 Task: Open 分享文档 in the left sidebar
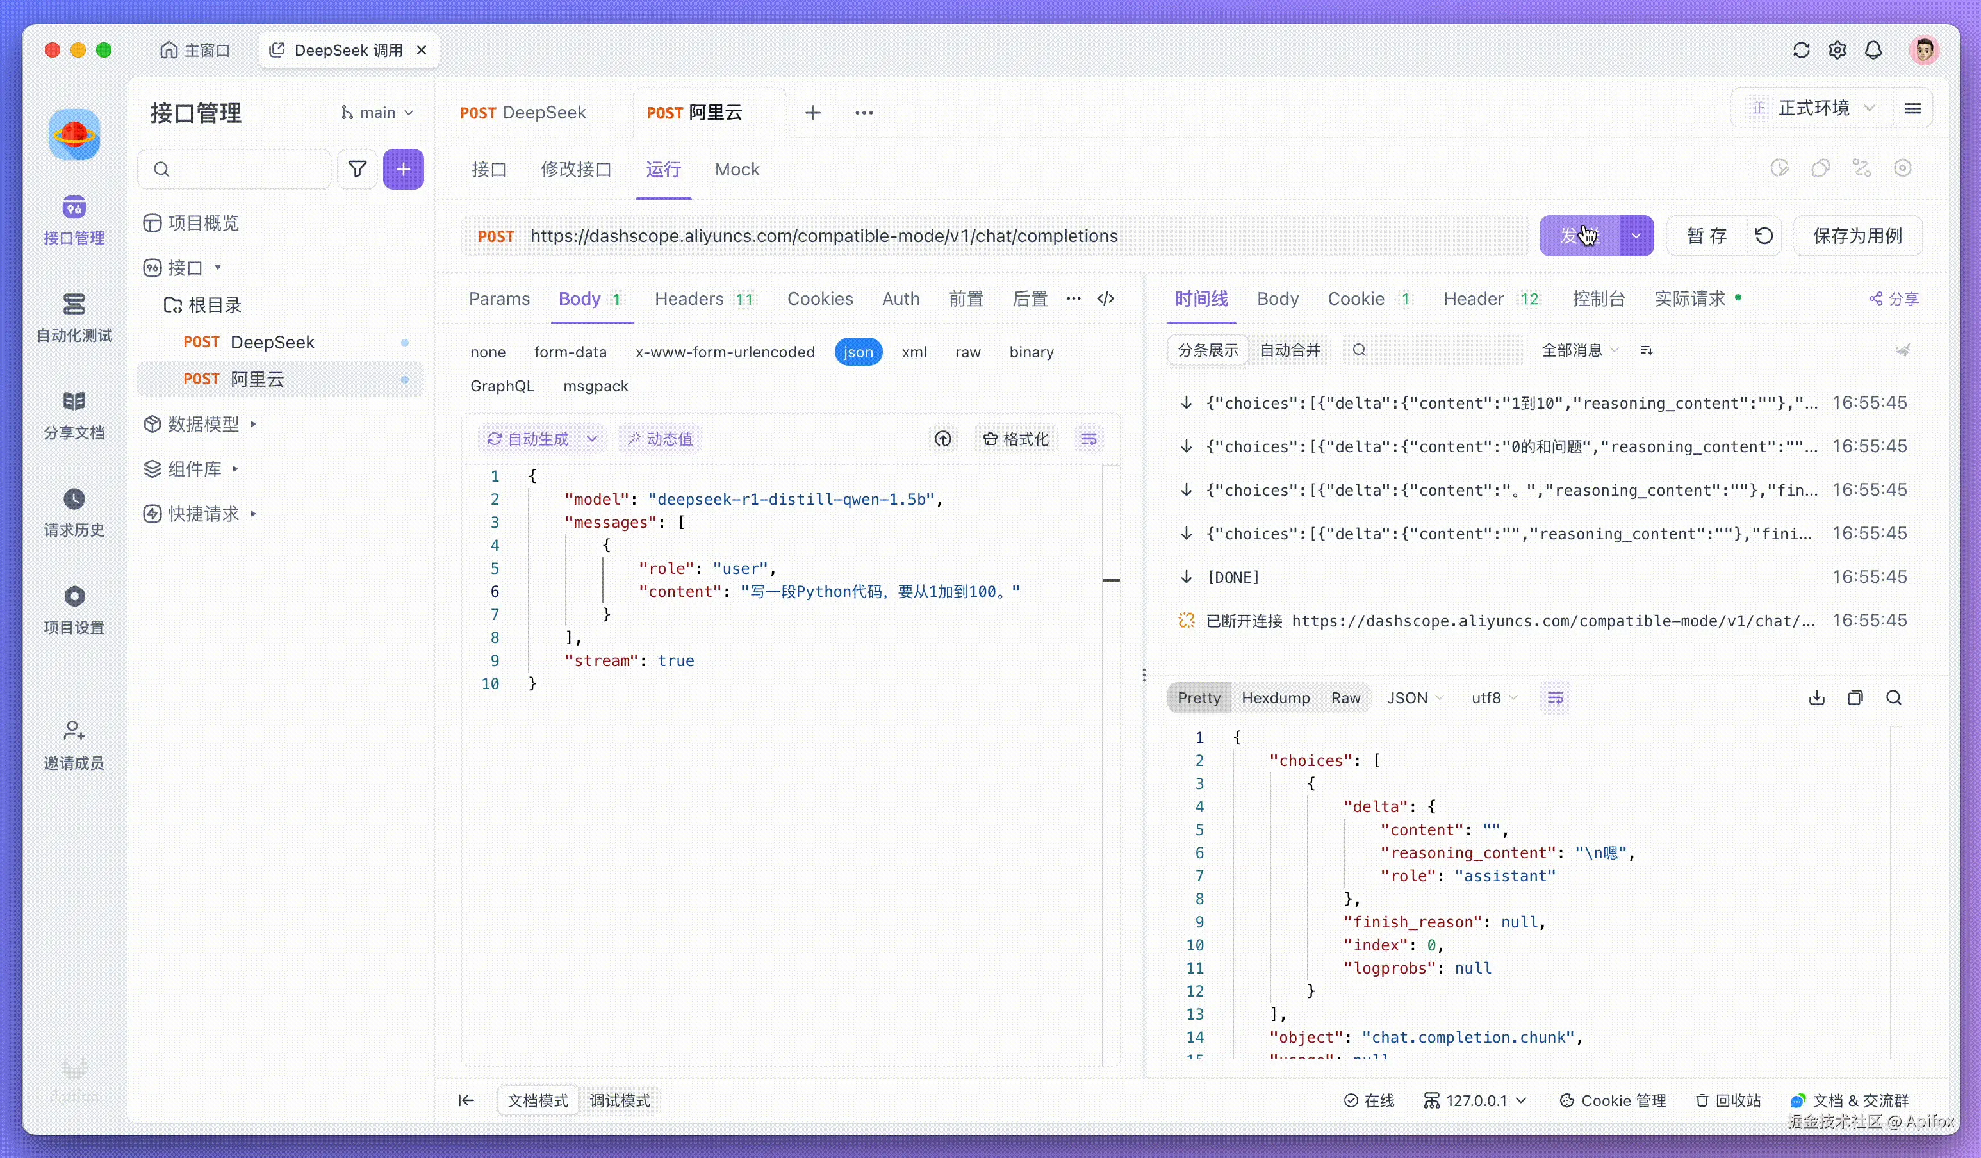pos(74,415)
